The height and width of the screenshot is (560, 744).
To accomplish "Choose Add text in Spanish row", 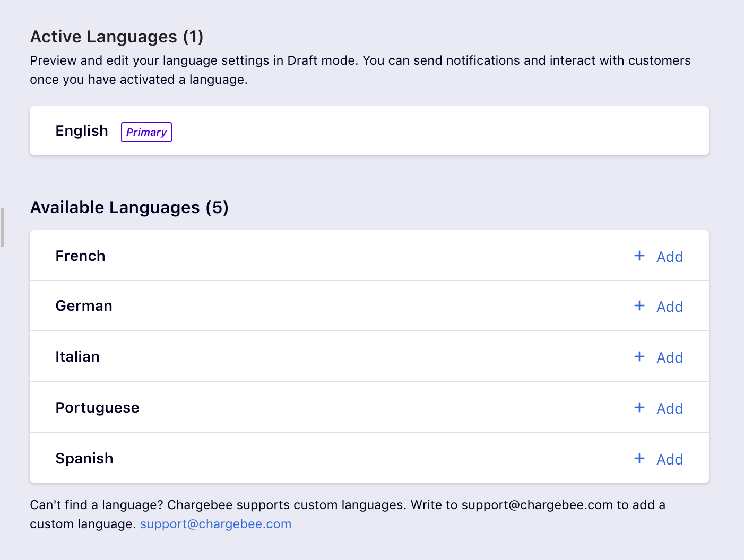I will [669, 459].
